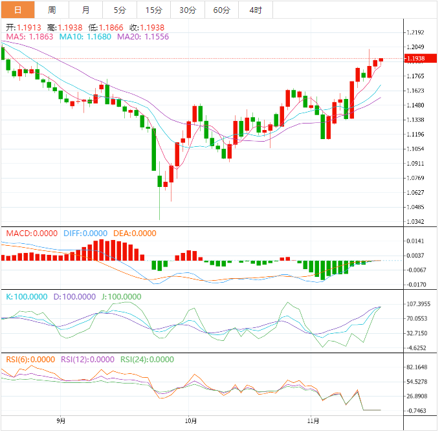Click the red current price tag 1.1938

click(x=415, y=59)
